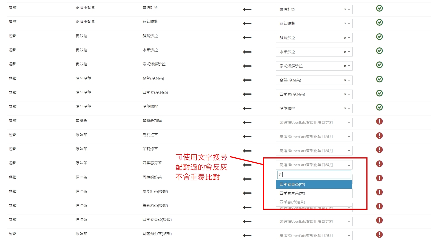Click the greyed-out 四季春(冷泡茶) option
Viewport: 431px width, 242px height.
pos(314,202)
